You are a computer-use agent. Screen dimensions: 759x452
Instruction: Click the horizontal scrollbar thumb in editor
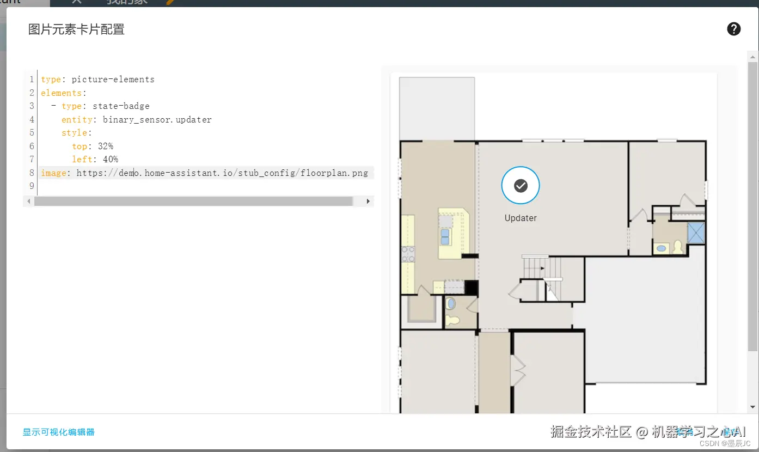[193, 201]
